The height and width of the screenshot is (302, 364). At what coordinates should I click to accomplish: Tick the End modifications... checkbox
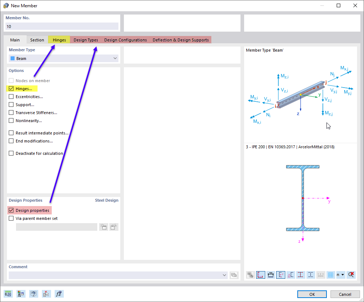click(x=11, y=141)
